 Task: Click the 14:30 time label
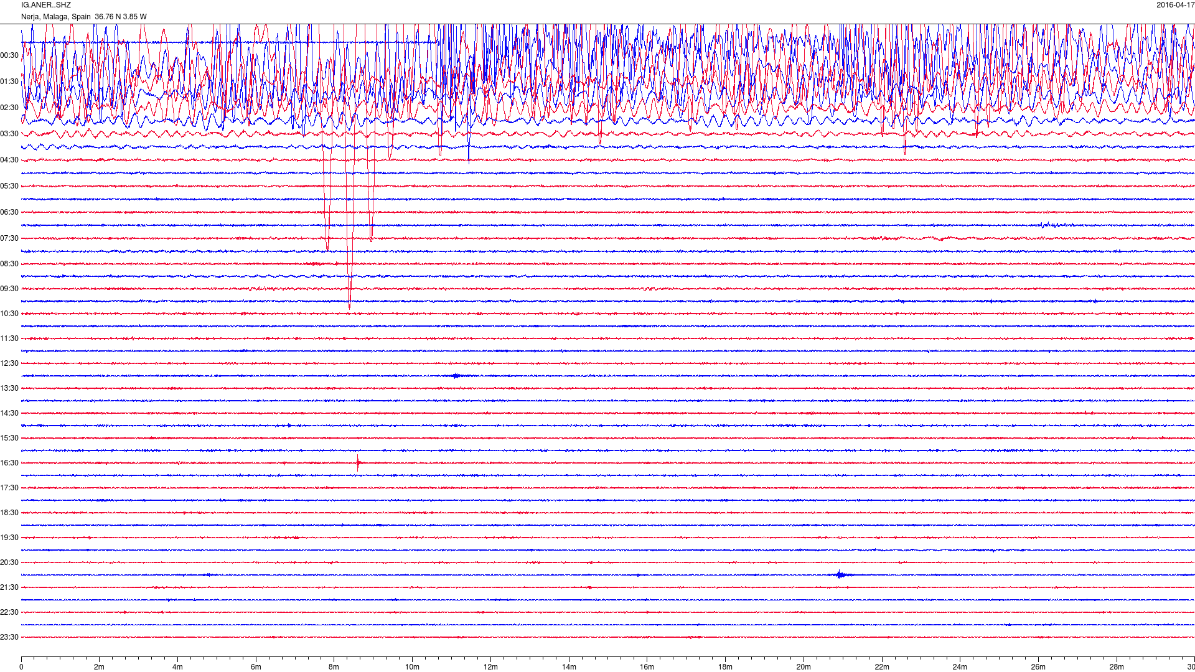pyautogui.click(x=9, y=413)
